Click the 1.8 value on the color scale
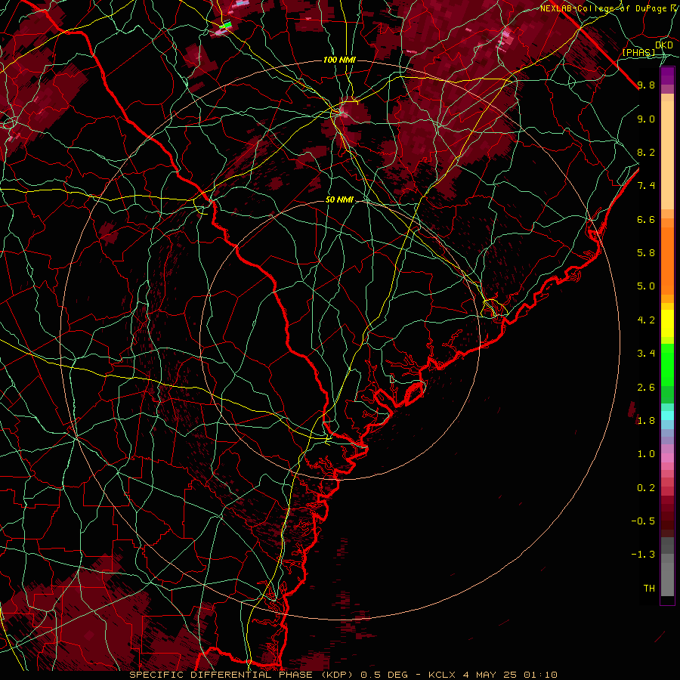 [646, 421]
